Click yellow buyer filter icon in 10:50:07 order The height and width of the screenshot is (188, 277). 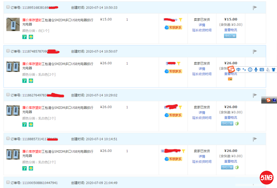click(x=179, y=64)
